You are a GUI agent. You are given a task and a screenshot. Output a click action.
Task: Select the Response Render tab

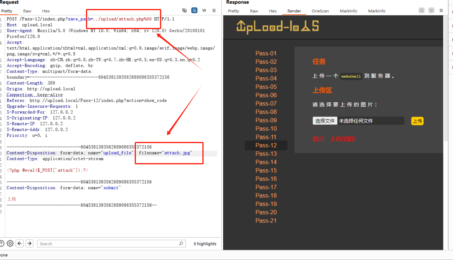[x=294, y=11]
